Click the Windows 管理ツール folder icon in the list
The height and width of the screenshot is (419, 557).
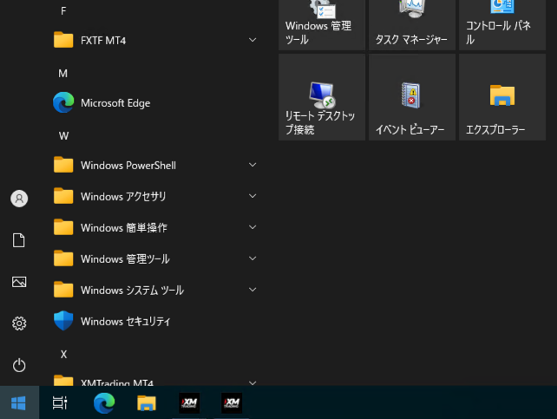point(63,259)
